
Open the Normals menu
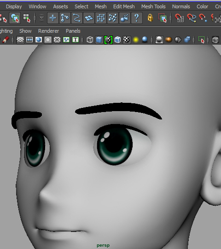[181, 6]
